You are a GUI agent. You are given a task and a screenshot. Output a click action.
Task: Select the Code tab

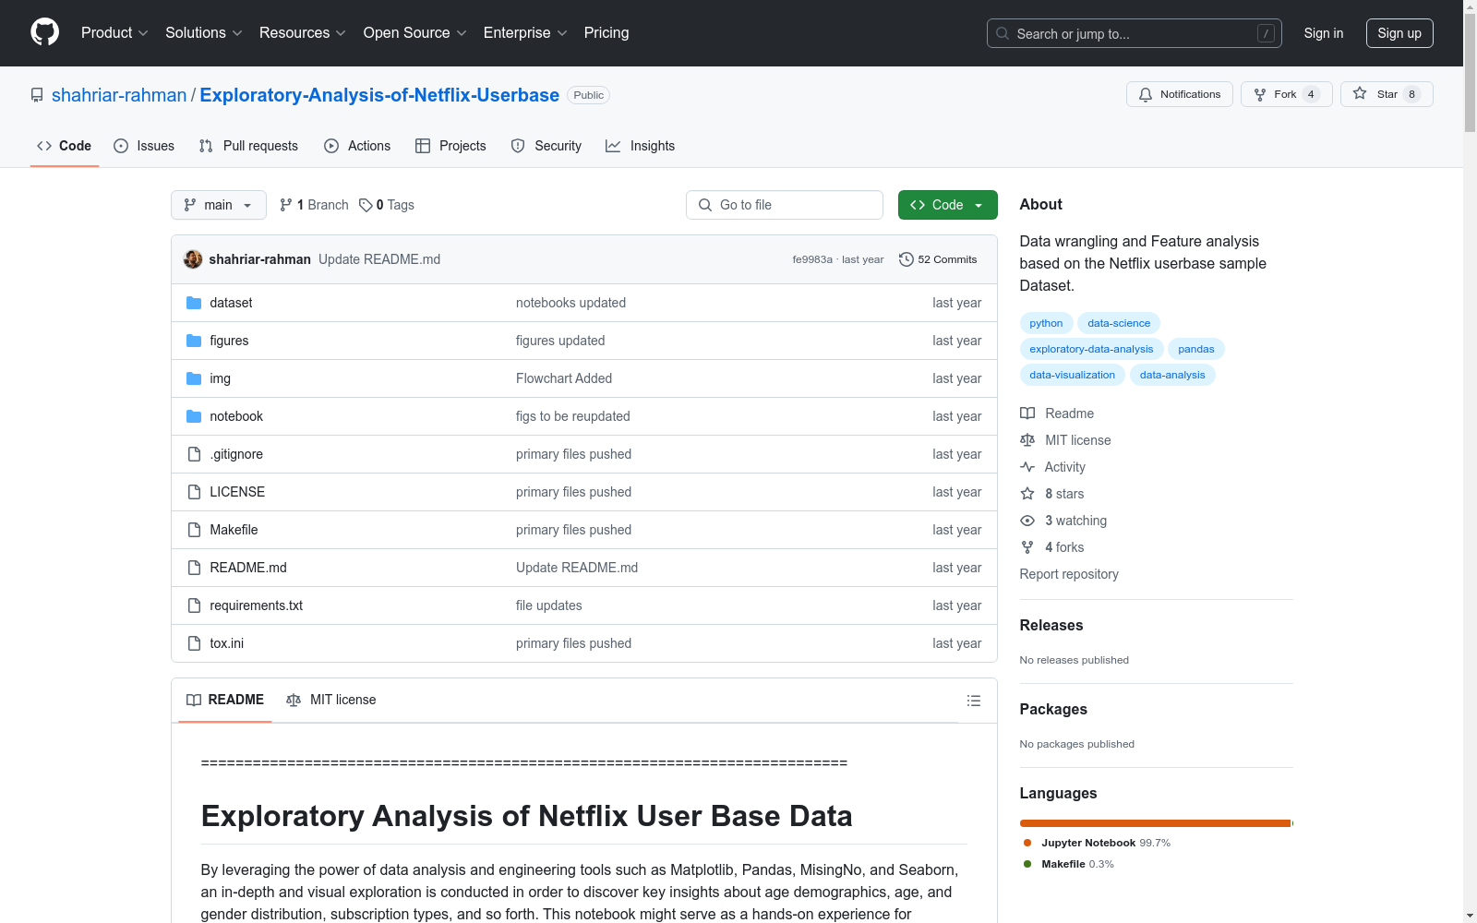(x=64, y=146)
